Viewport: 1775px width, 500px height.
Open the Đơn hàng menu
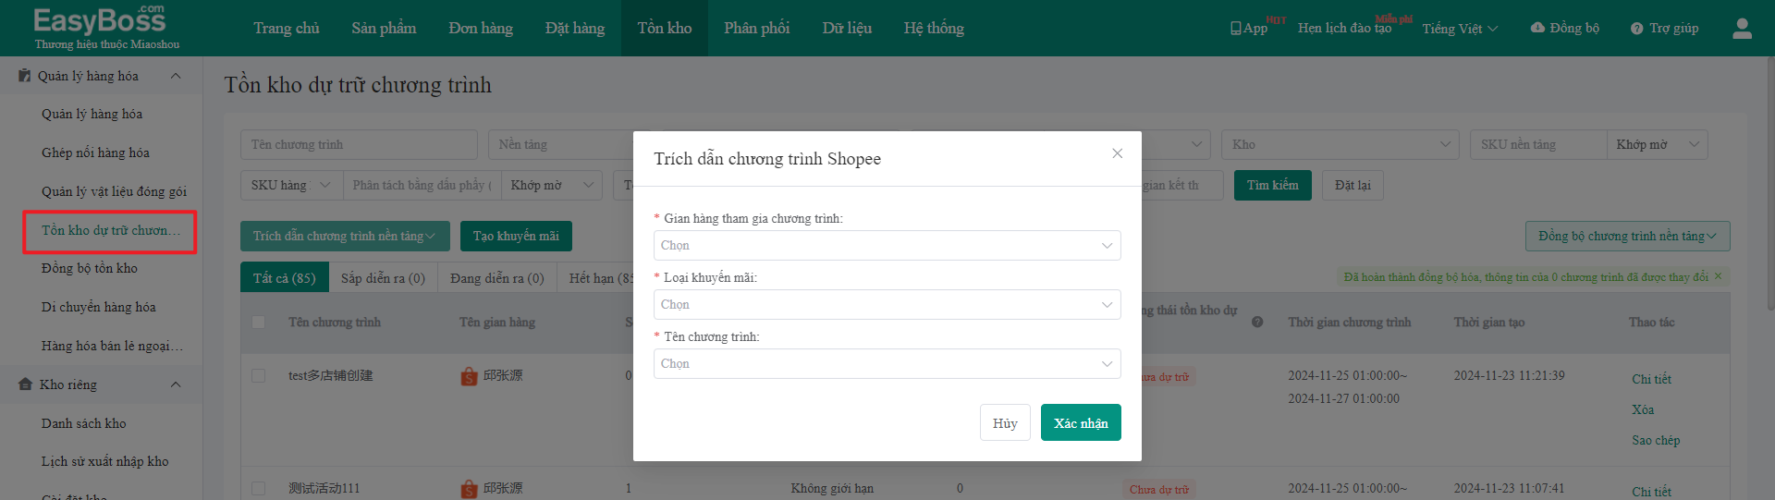click(481, 28)
